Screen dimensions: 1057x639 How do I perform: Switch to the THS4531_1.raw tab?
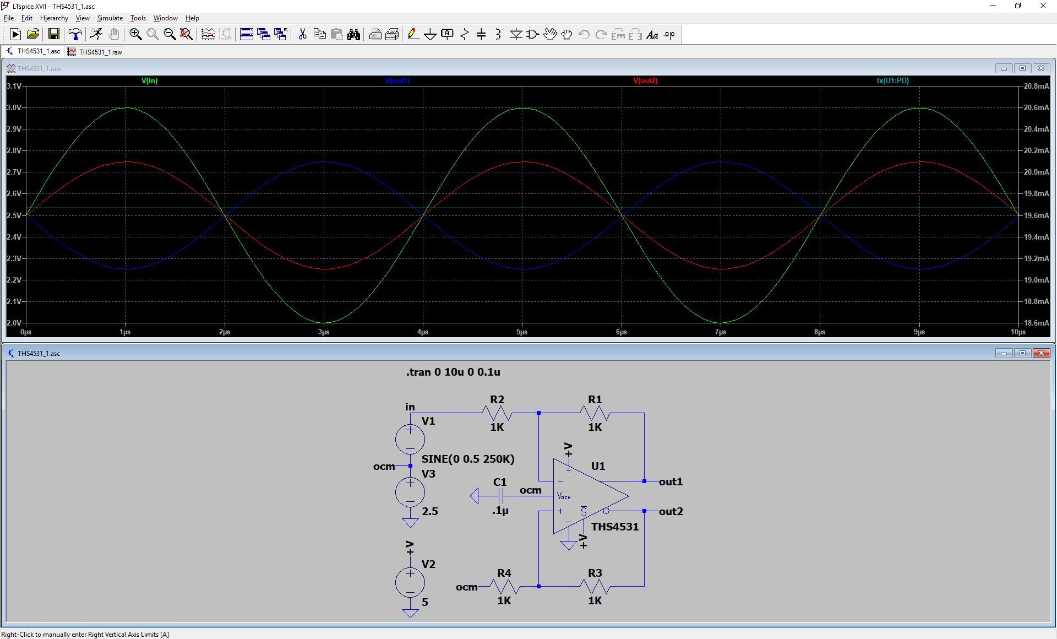click(95, 52)
